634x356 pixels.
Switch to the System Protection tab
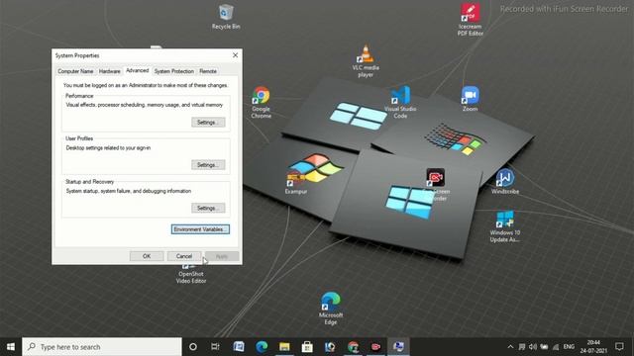point(174,71)
